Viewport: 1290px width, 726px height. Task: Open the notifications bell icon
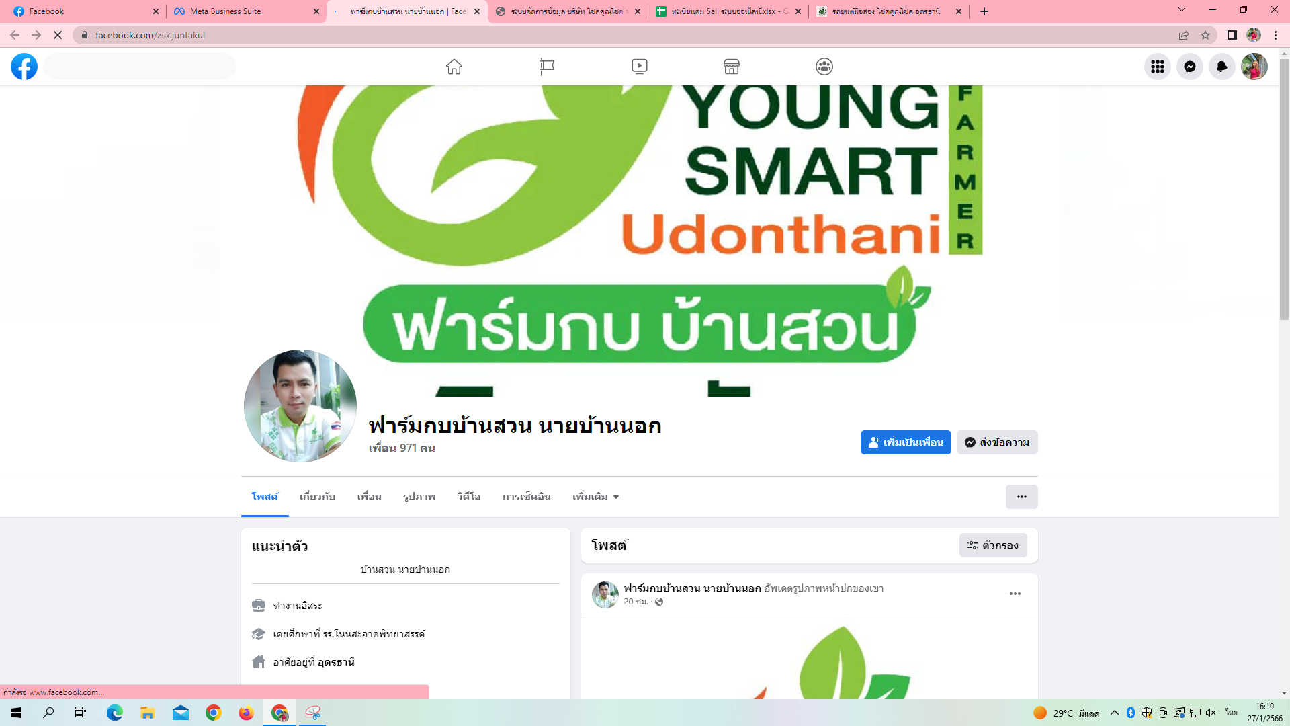(x=1221, y=67)
